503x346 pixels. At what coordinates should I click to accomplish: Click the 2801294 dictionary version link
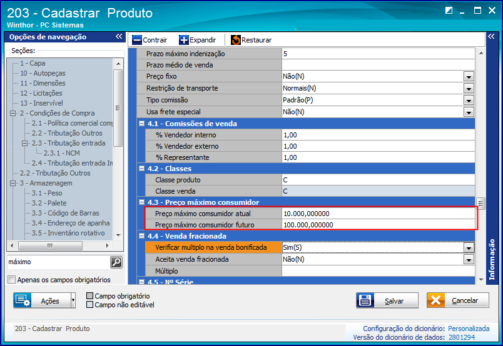(x=462, y=337)
